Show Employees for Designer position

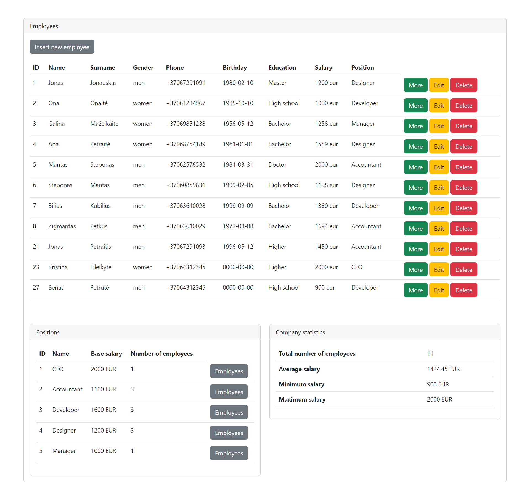(x=229, y=433)
